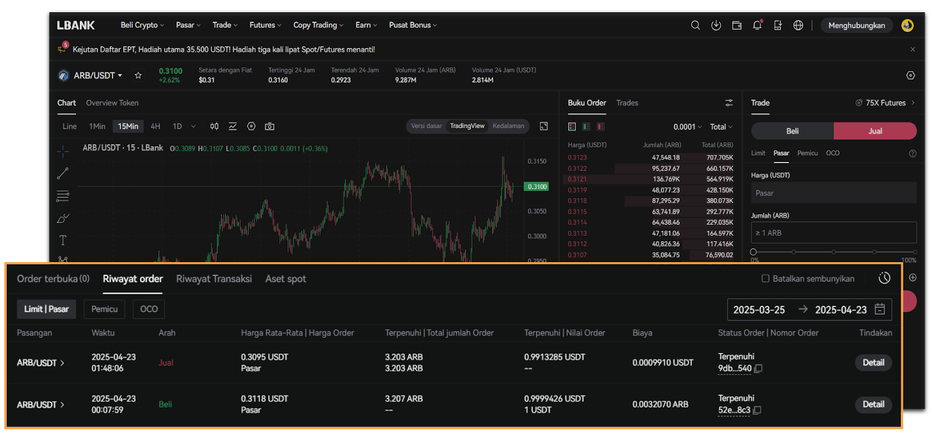Expand the Copy Trading menu
This screenshot has width=932, height=438.
[x=318, y=25]
